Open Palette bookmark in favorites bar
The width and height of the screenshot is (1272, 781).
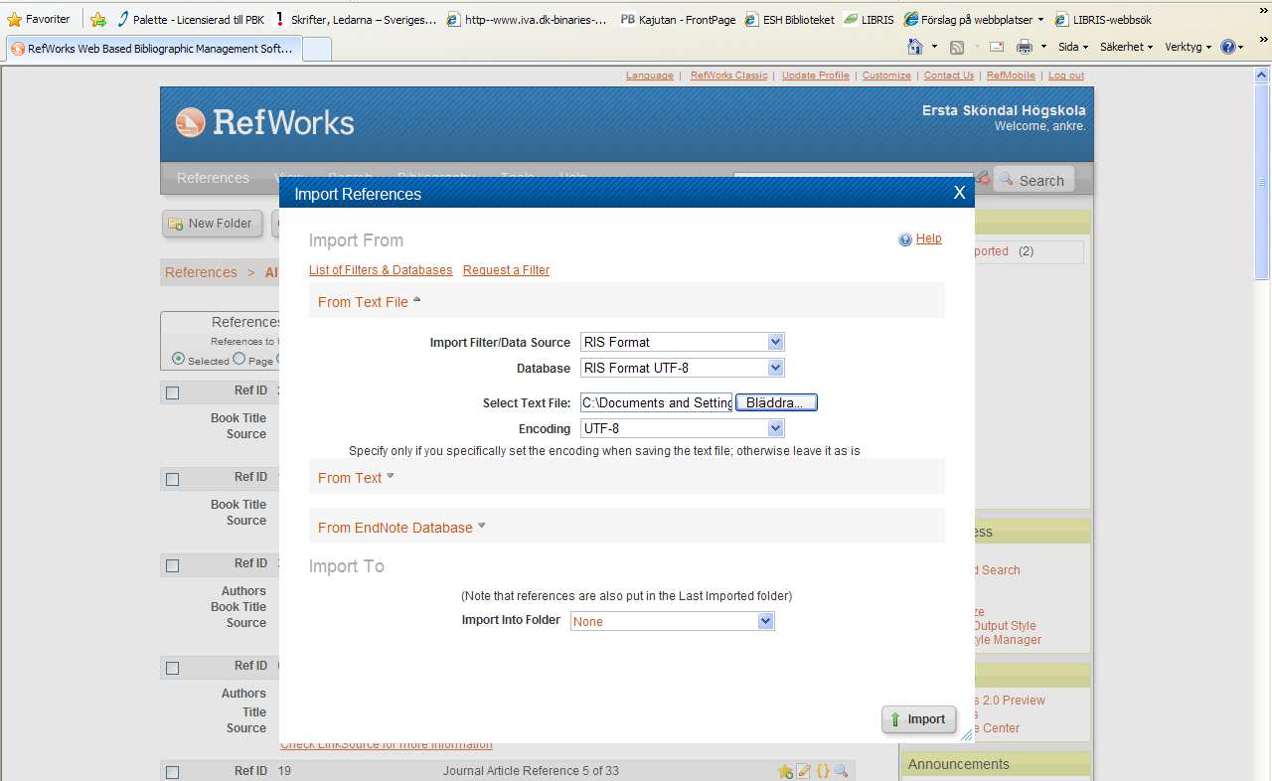click(190, 19)
